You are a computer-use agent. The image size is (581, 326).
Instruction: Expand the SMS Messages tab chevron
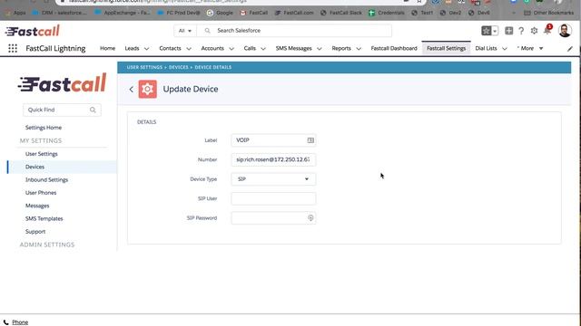tap(319, 48)
